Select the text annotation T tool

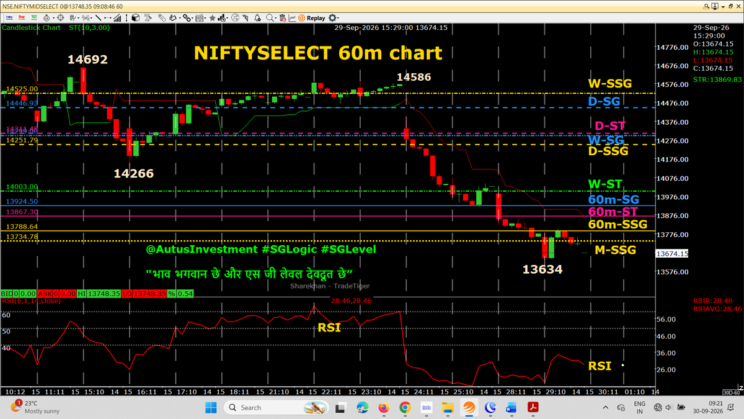(x=148, y=18)
